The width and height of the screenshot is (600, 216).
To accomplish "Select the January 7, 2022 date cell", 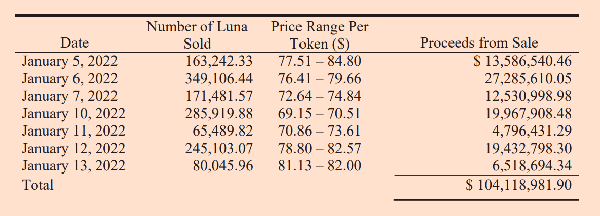I will click(x=70, y=96).
